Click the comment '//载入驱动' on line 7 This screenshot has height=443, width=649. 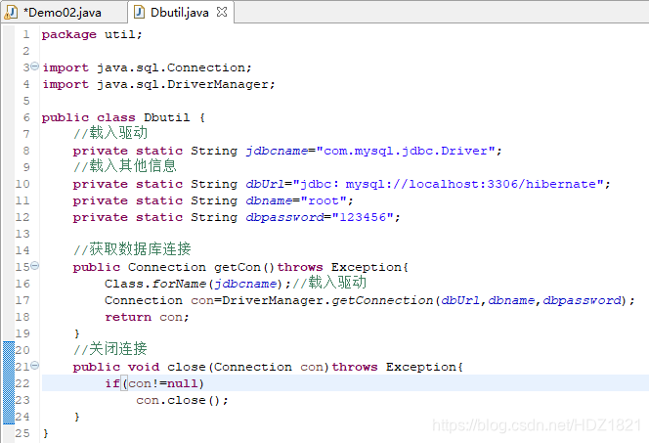point(110,133)
